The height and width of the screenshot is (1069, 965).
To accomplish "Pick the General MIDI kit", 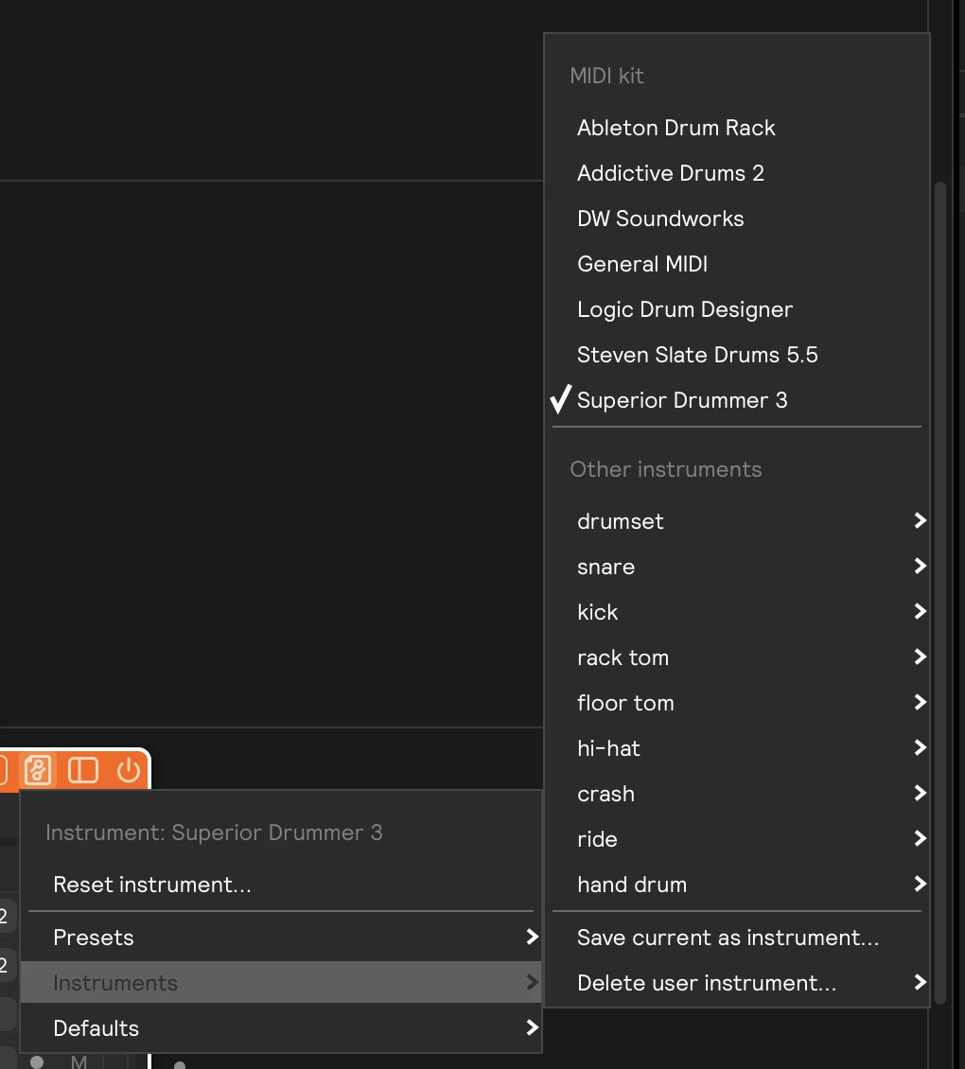I will [x=737, y=264].
